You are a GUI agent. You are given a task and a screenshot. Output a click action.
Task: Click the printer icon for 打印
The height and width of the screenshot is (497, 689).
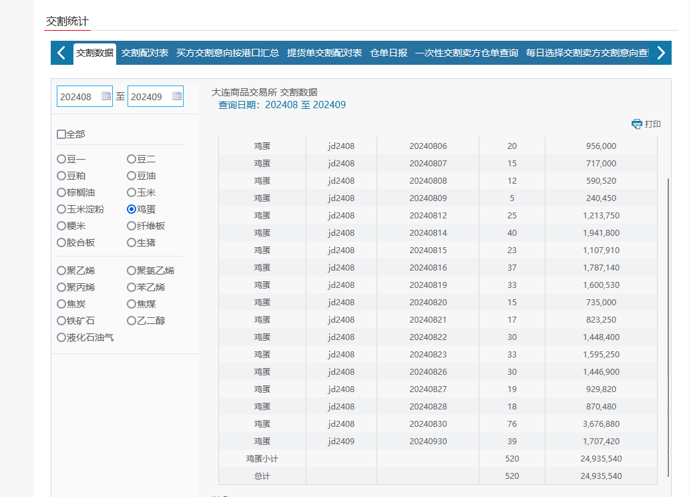[637, 124]
